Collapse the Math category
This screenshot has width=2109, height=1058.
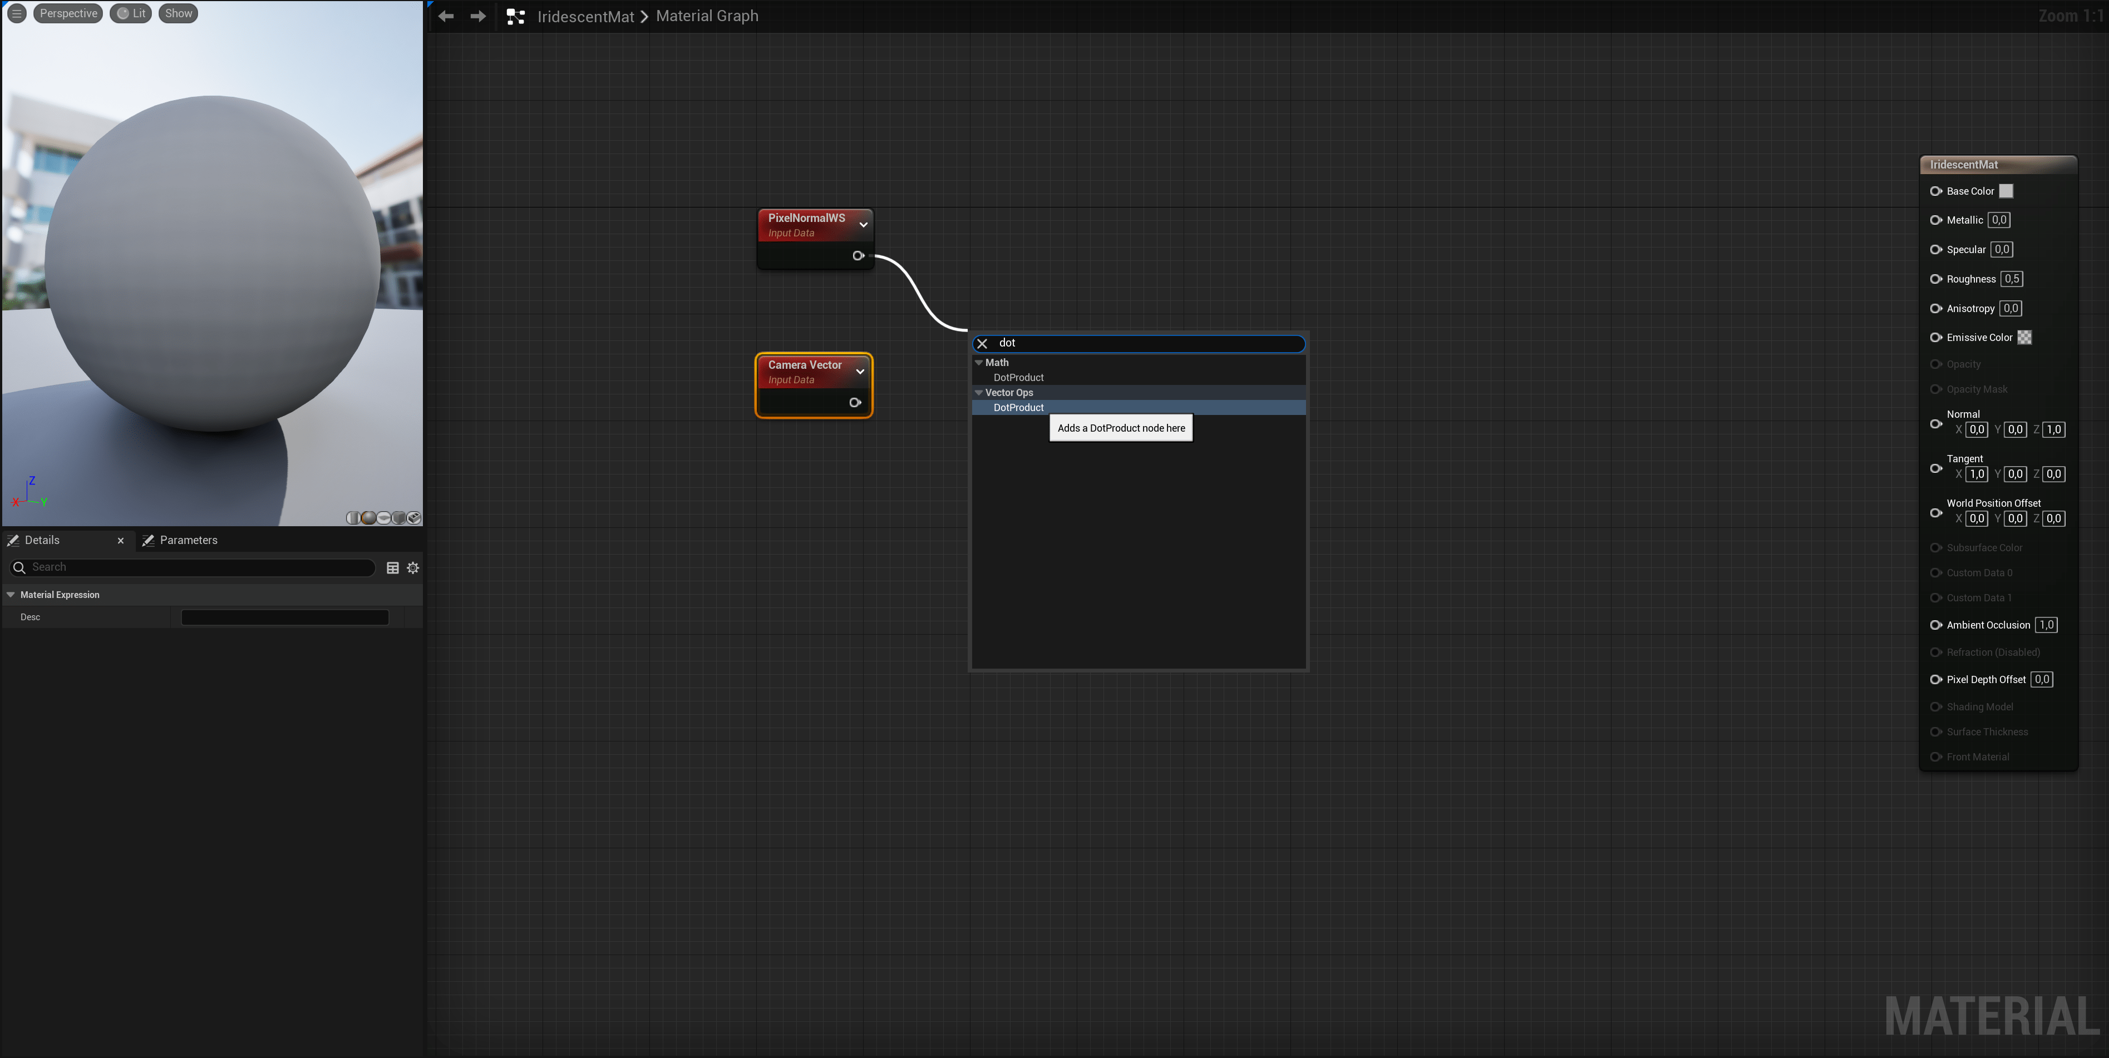click(978, 363)
